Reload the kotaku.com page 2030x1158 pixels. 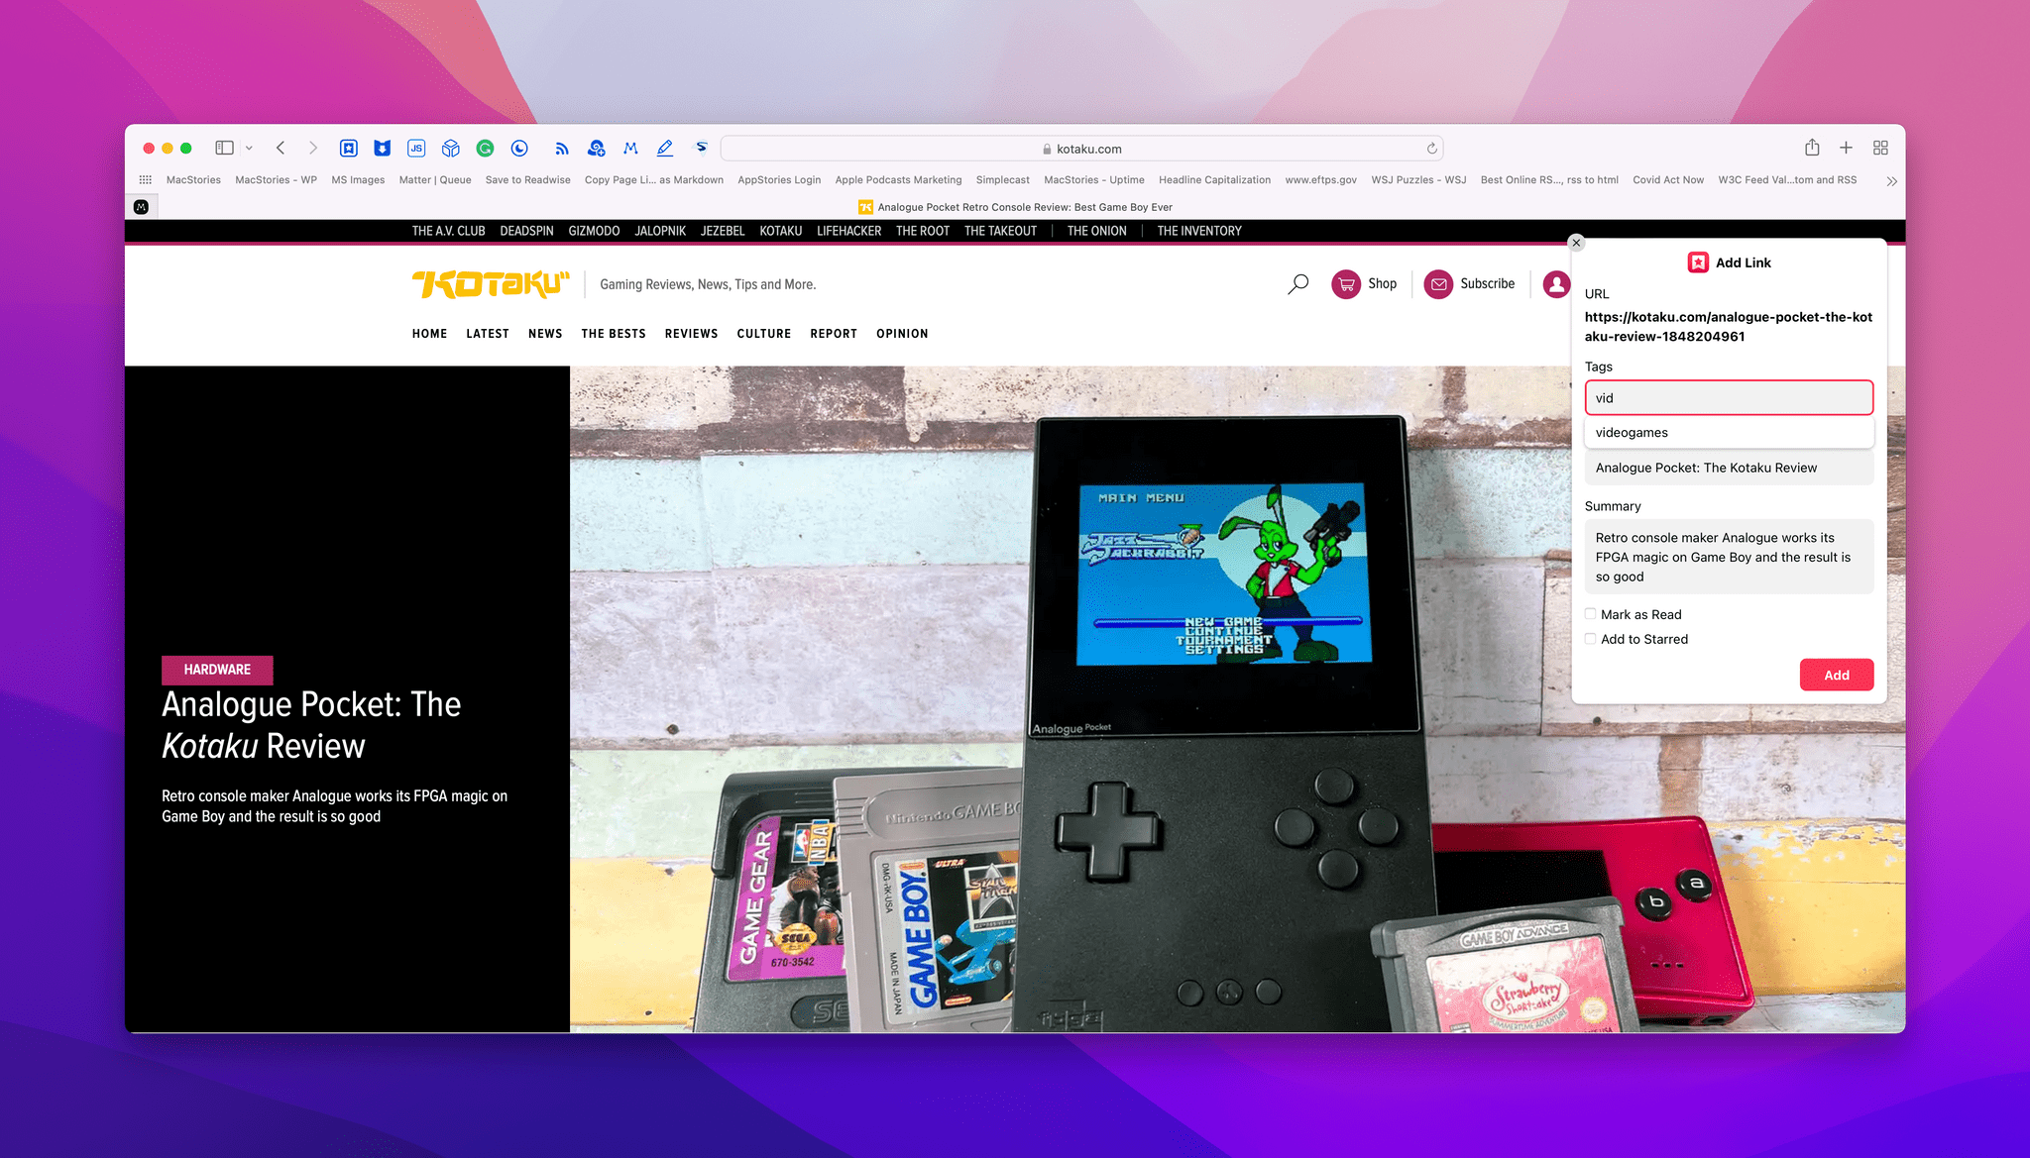[1431, 149]
